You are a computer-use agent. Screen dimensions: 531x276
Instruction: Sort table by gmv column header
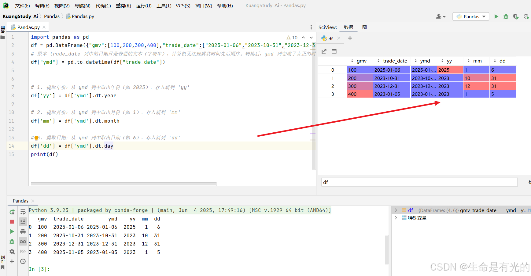(360, 61)
